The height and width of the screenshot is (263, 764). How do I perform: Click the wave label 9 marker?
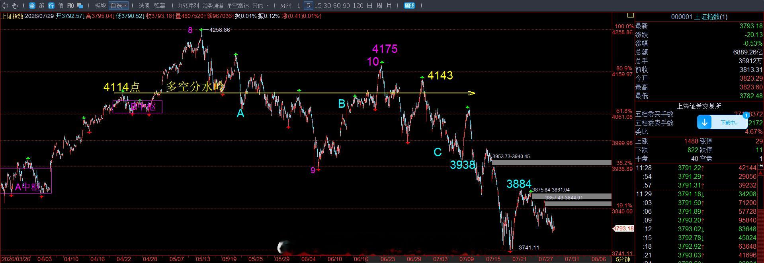pos(313,170)
